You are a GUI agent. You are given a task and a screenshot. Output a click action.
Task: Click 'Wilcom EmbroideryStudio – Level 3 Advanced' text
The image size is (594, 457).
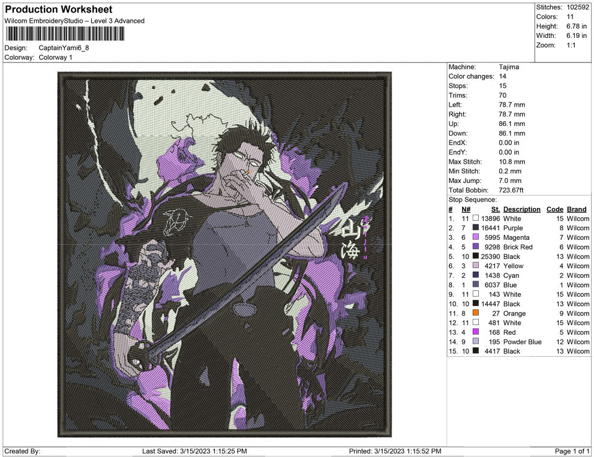74,21
